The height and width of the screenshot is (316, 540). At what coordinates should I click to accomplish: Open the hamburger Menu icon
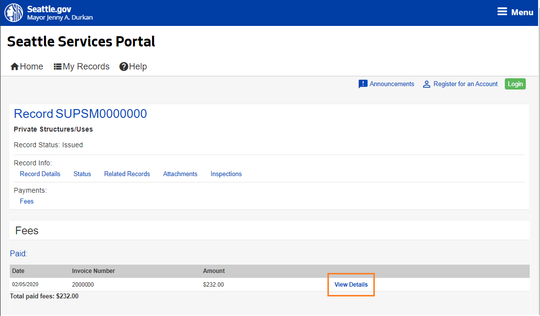502,12
